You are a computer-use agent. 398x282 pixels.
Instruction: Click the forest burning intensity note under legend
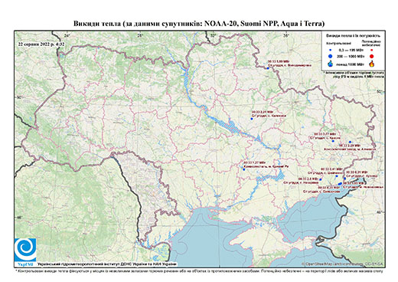pos(354,74)
